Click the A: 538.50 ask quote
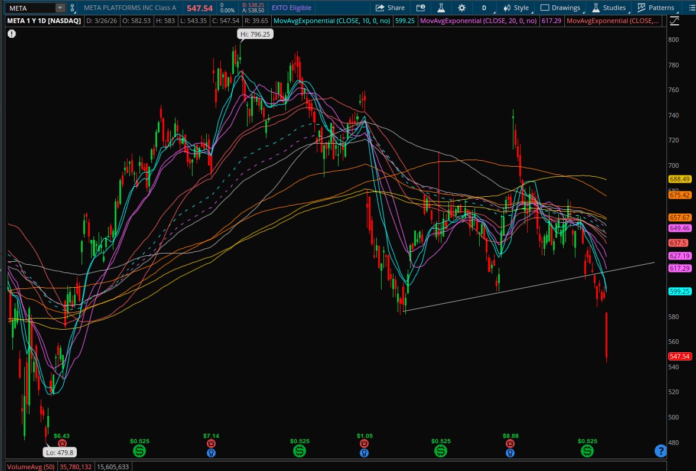Screen dimensions: 696x471 [253, 10]
